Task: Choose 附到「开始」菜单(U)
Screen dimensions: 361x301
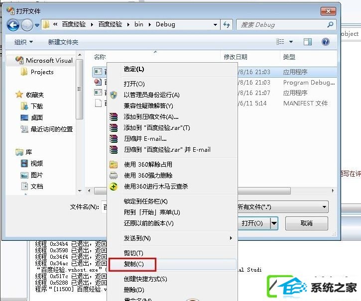Action: [152, 212]
